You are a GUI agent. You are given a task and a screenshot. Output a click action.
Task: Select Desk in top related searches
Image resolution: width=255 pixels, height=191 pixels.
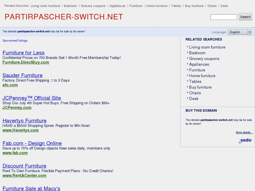(x=224, y=6)
